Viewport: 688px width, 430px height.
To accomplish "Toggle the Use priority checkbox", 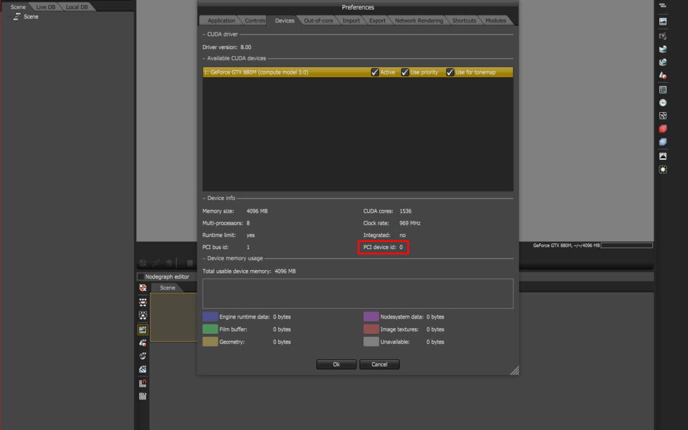I will [x=405, y=73].
